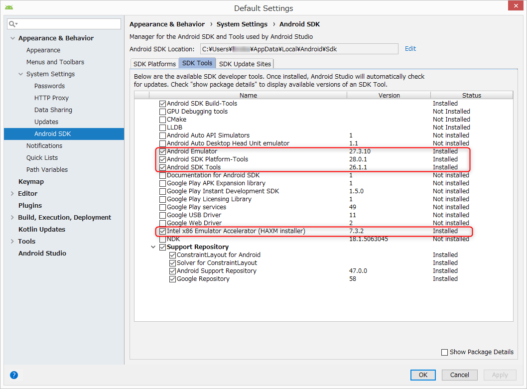Toggle the Support Repository checkbox
Viewport: 527px width, 389px height.
[x=163, y=247]
